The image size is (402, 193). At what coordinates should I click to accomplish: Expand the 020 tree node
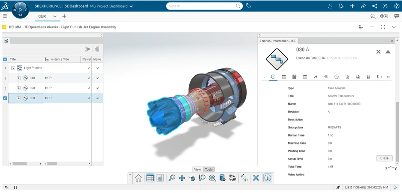19,88
